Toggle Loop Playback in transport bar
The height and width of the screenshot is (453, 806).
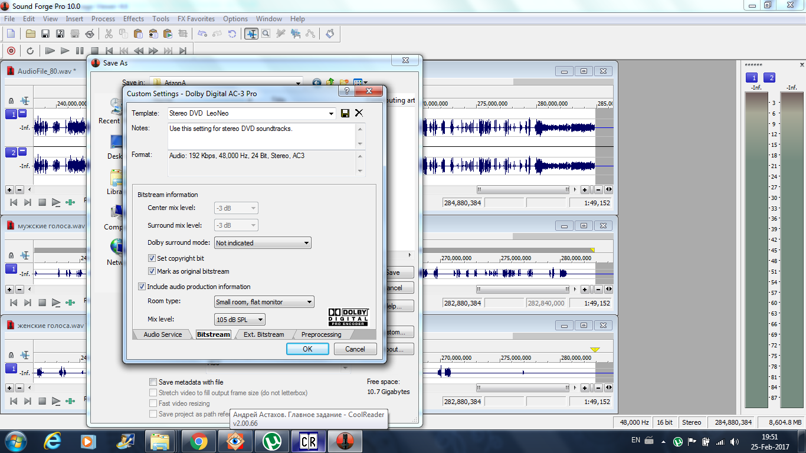point(30,51)
